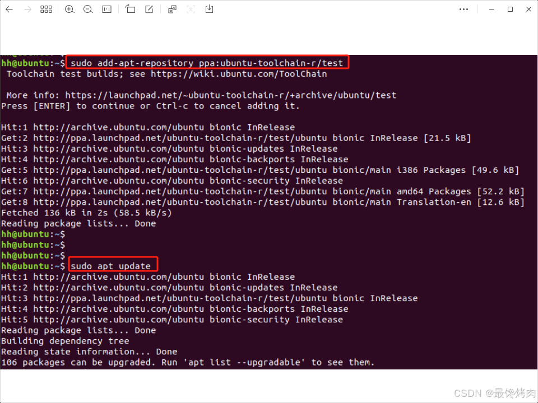The image size is (538, 403).
Task: Minimize the image viewer window
Action: tap(491, 10)
